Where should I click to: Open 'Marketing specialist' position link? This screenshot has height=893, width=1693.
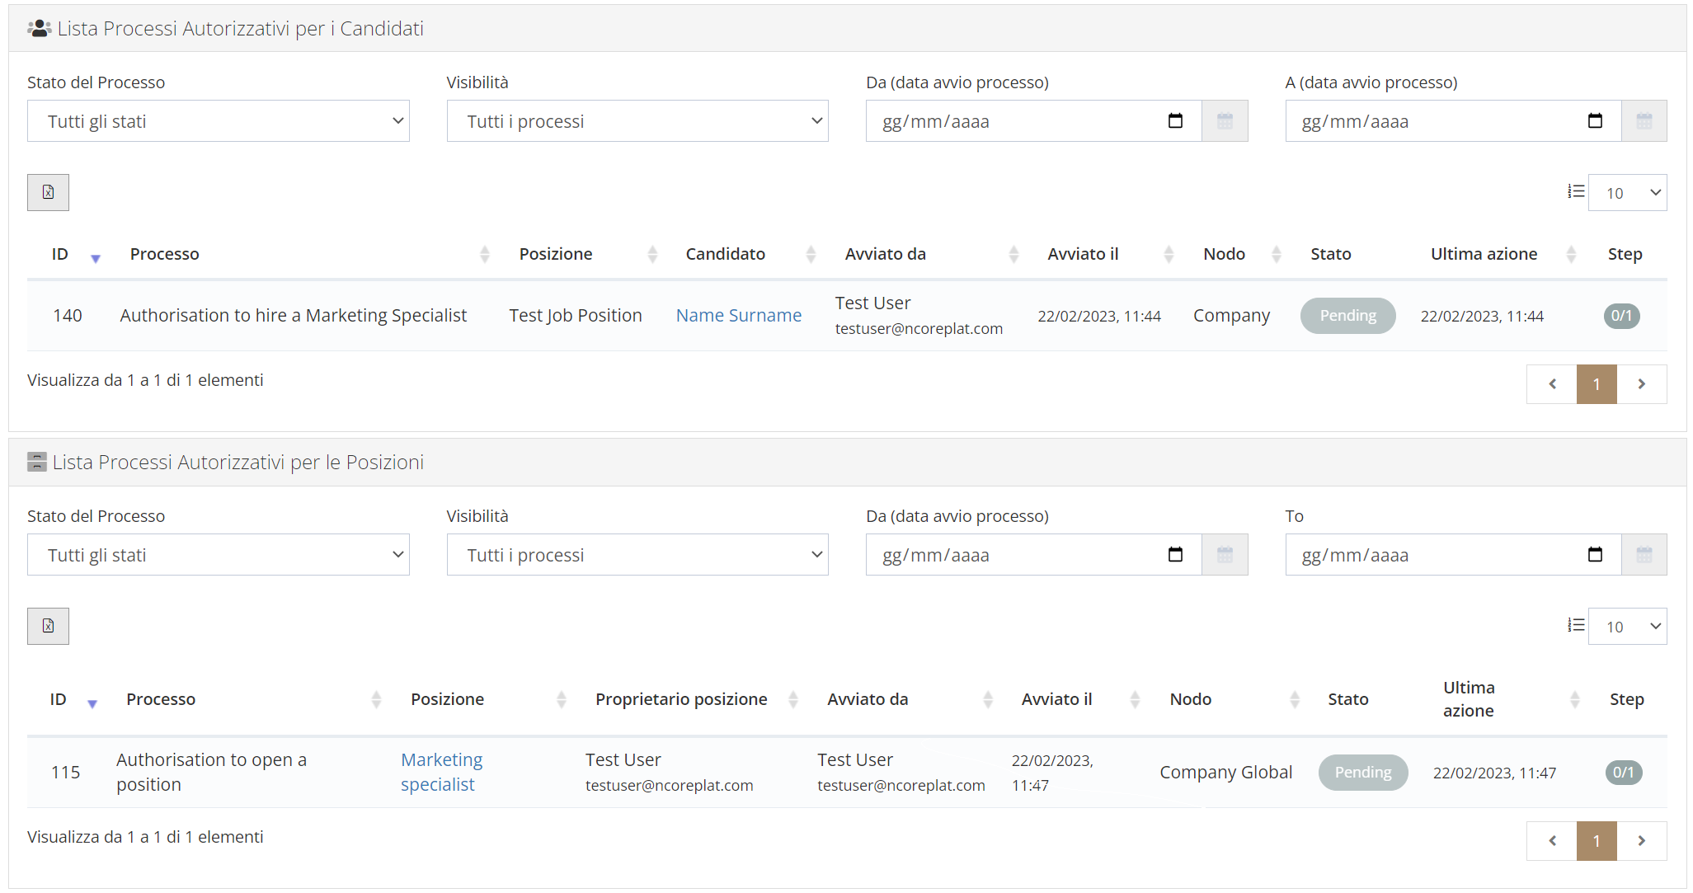(x=442, y=772)
